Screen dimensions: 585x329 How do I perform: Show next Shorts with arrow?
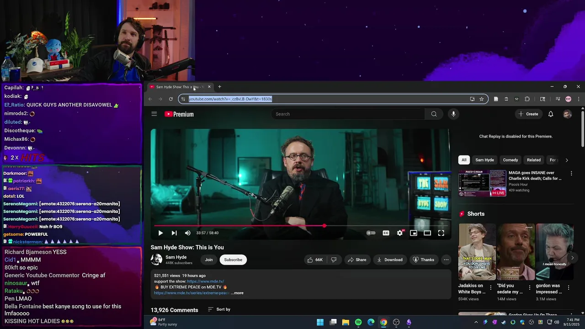572,258
